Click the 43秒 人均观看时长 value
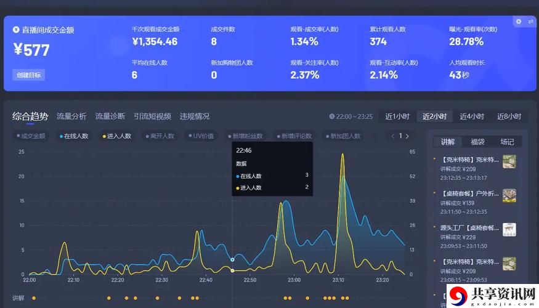Image resolution: width=539 pixels, height=308 pixels. coord(460,75)
